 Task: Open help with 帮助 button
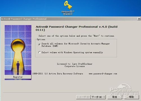(x=132, y=97)
